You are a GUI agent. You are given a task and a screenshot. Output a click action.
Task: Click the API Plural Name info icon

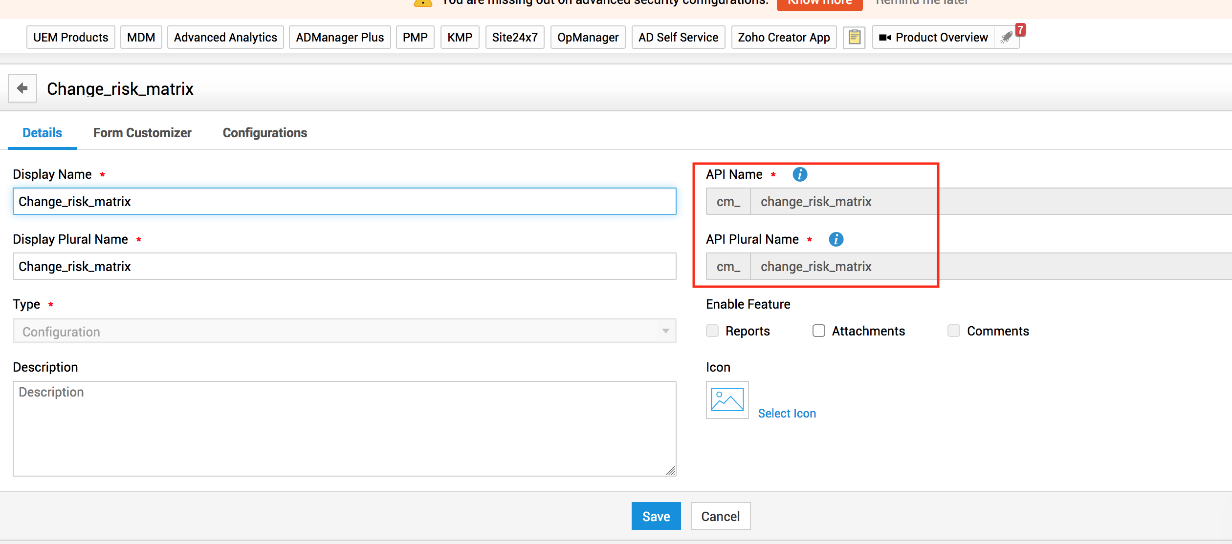click(x=836, y=239)
